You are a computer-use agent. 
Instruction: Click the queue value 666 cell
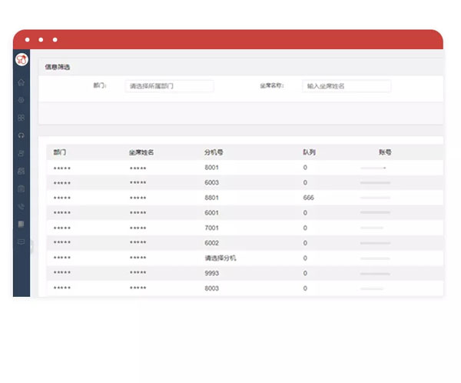click(309, 198)
